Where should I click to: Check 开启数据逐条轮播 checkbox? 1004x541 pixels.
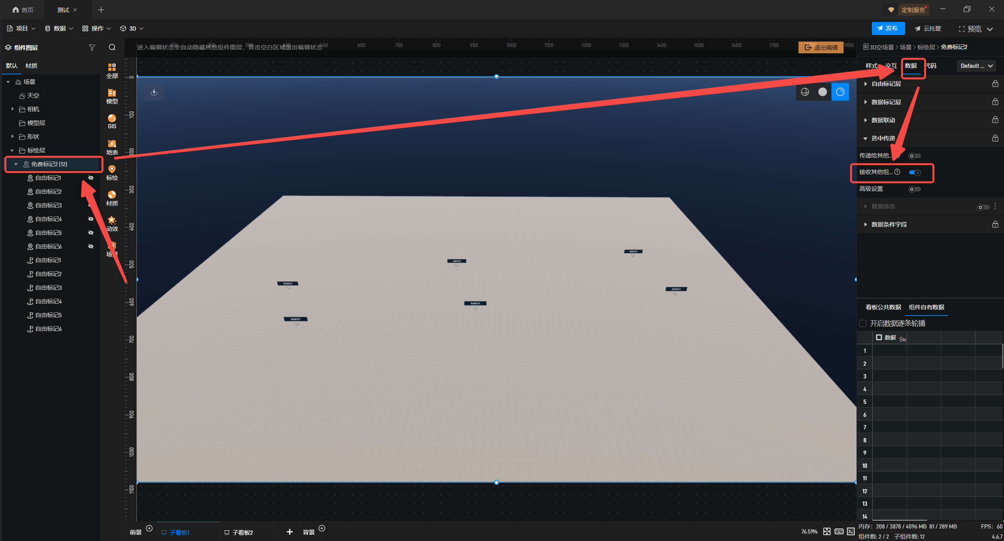tap(863, 323)
